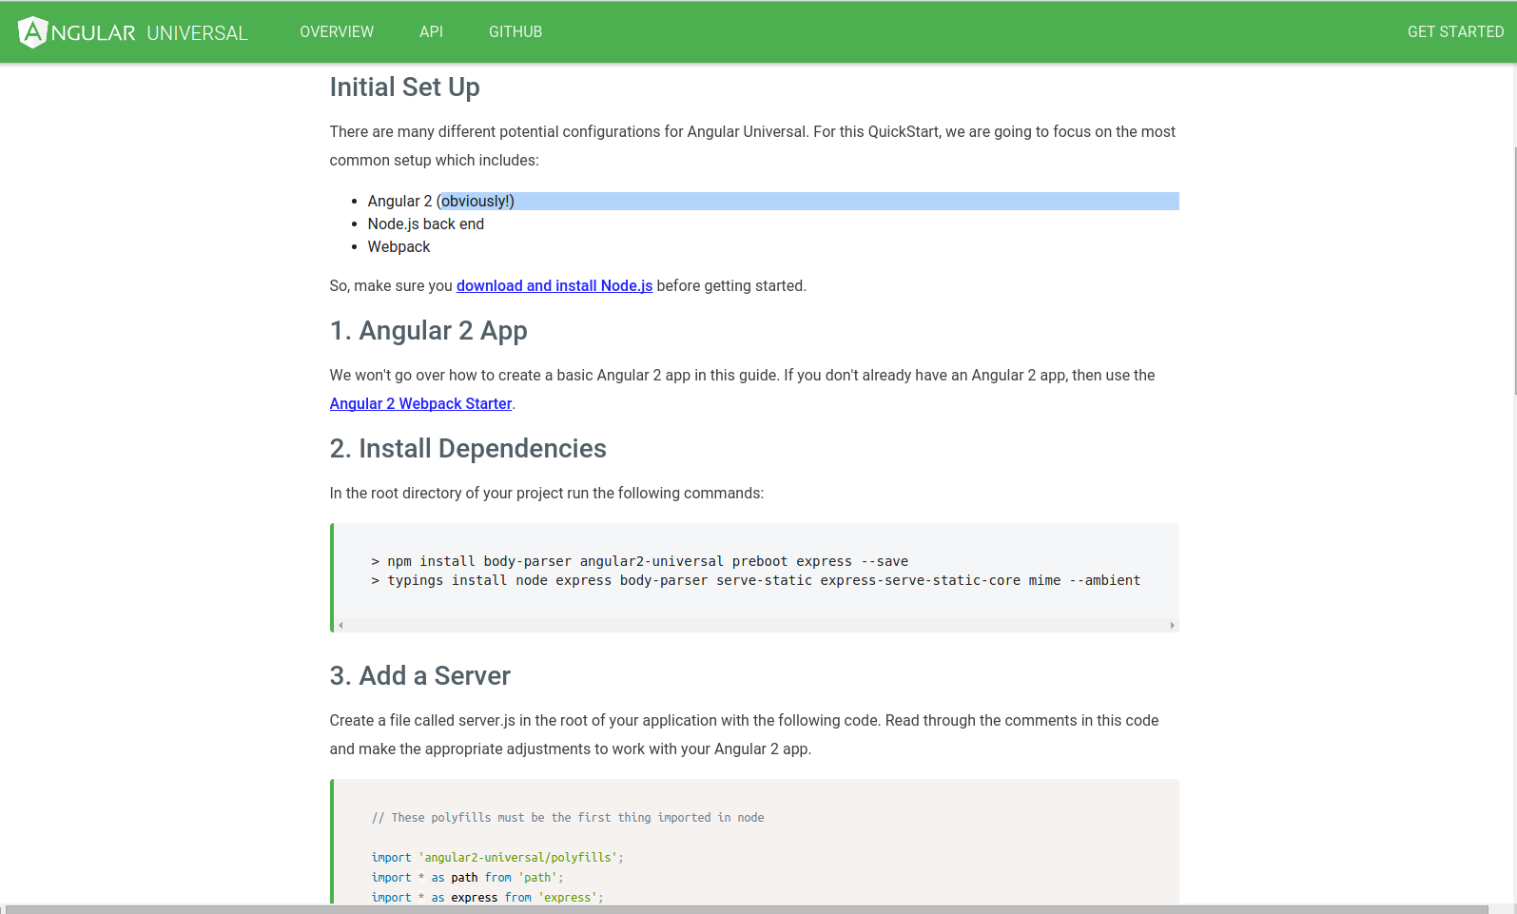Click the npm install command line
The width and height of the screenshot is (1517, 914).
(639, 562)
